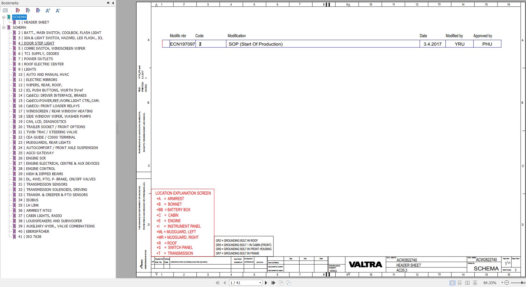Increase bookmark font size with A+ icon
Viewport: 526px width, 287px height.
(48, 10)
